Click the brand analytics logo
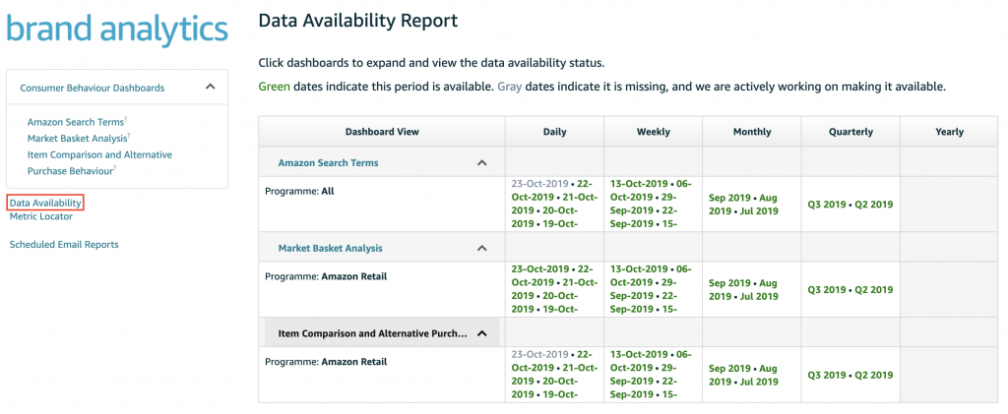The height and width of the screenshot is (414, 1008). coord(117,29)
